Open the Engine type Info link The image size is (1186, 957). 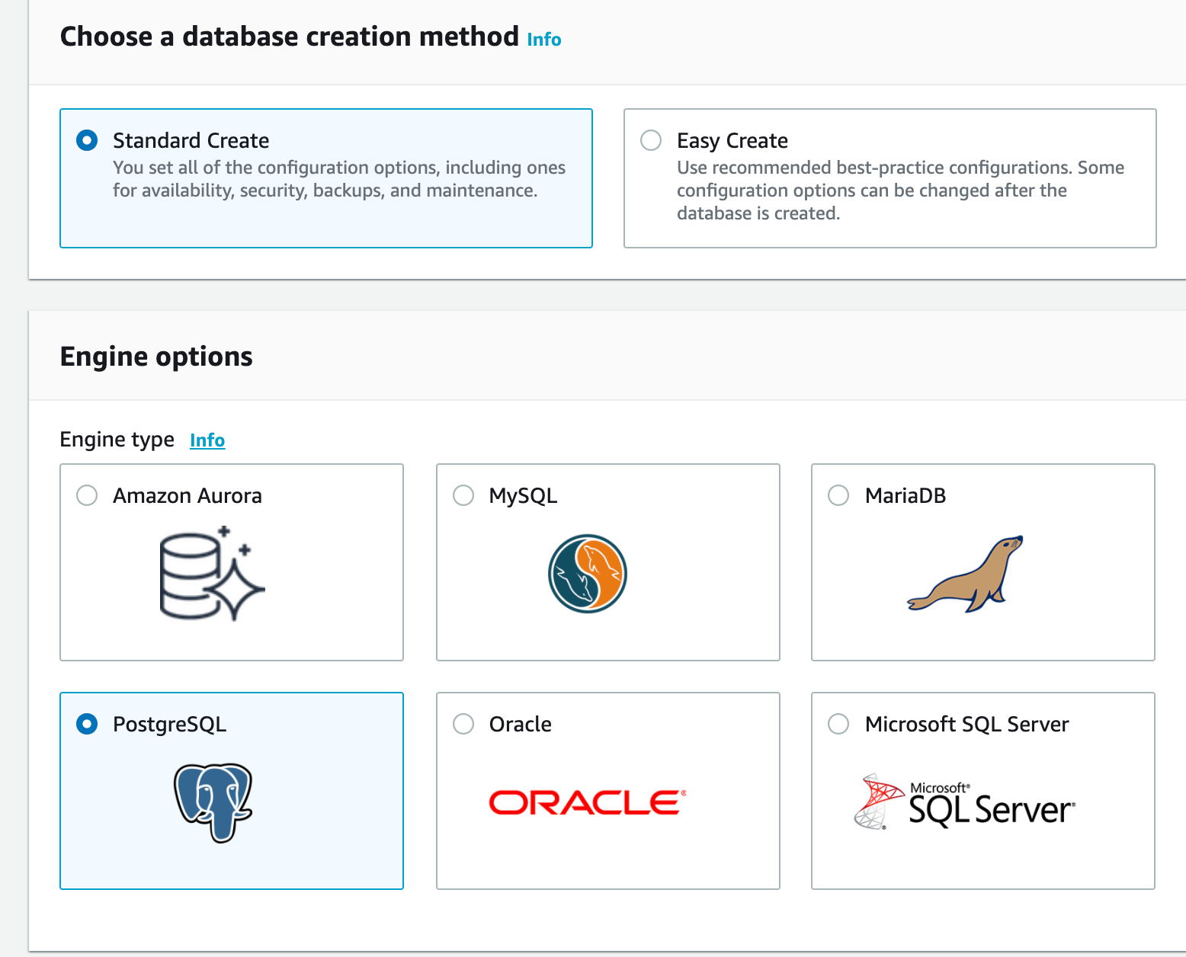click(207, 440)
